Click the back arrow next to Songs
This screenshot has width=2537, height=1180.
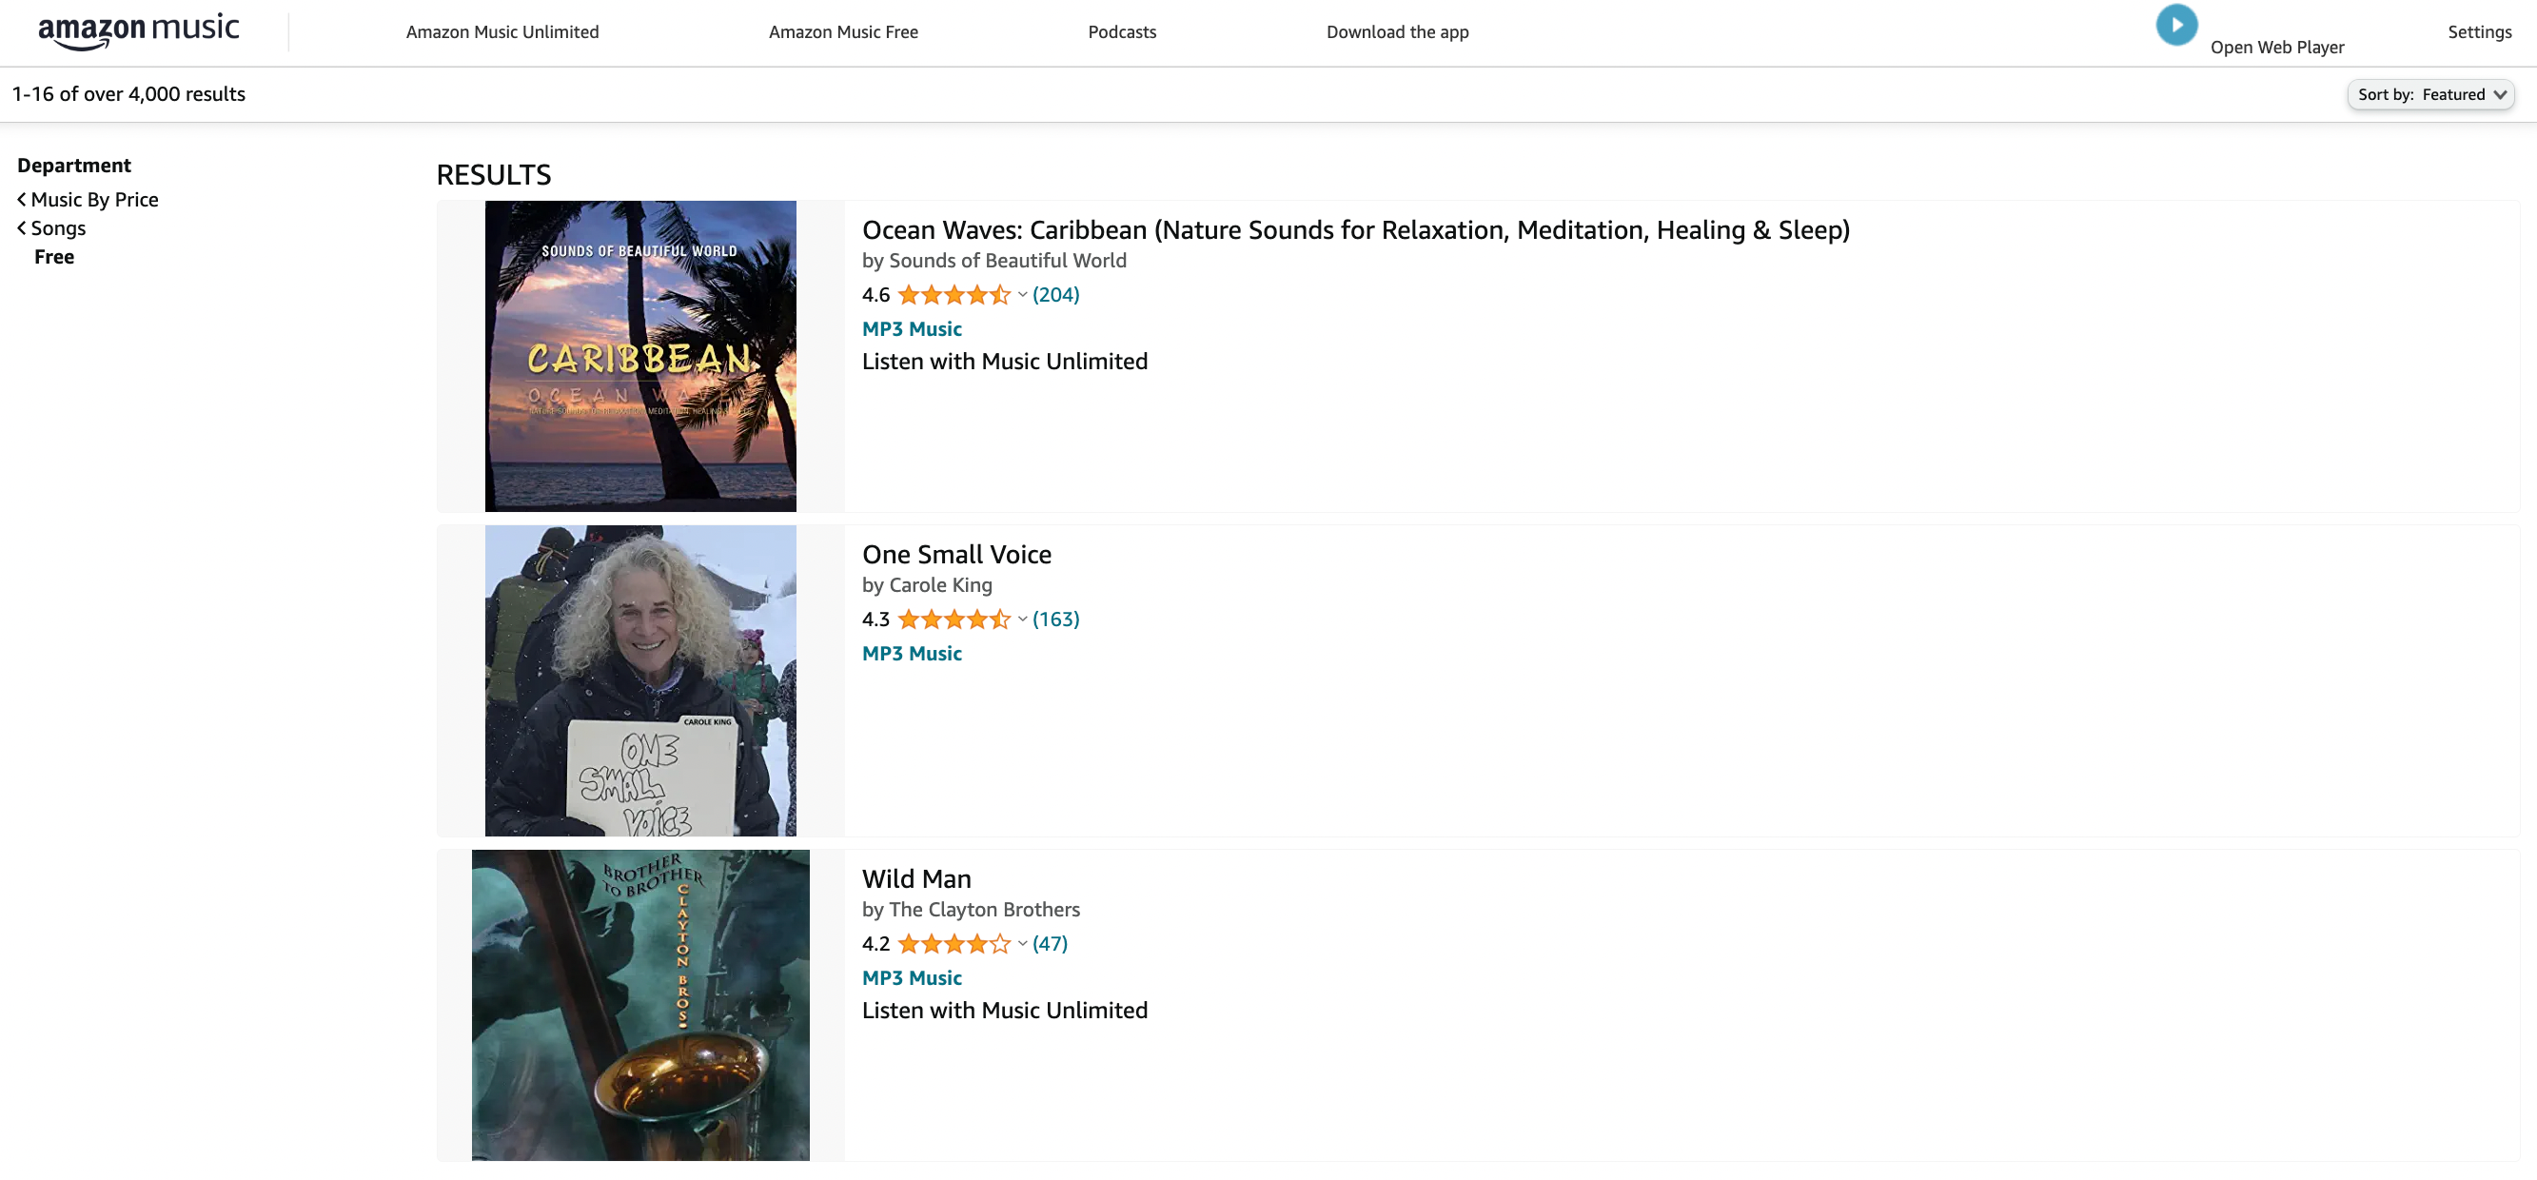[x=21, y=227]
